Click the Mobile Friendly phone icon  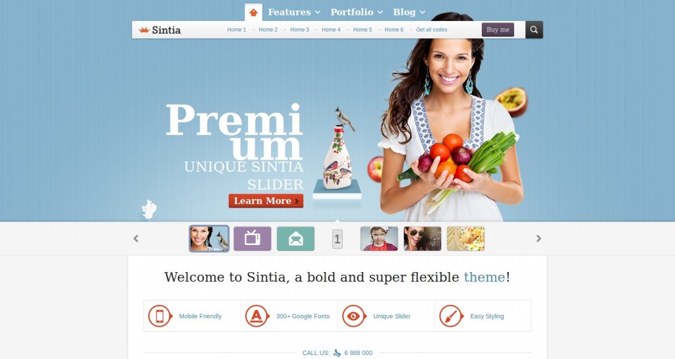(160, 316)
